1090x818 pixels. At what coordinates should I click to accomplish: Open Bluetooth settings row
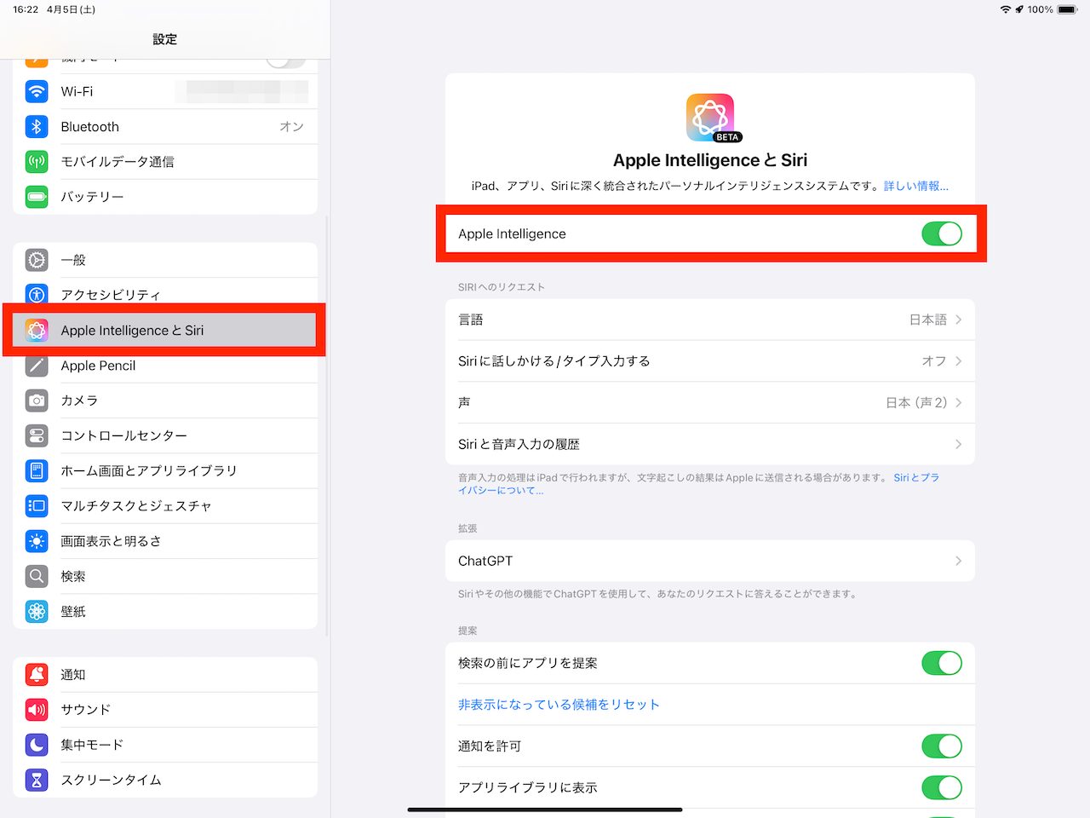[165, 126]
